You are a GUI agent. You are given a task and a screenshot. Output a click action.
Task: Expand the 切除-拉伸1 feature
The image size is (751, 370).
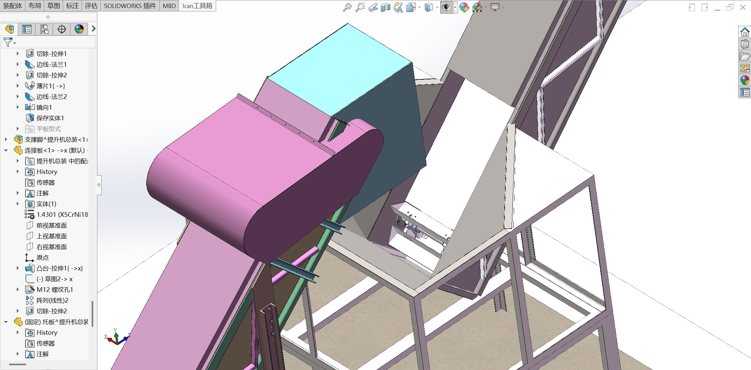(x=18, y=54)
